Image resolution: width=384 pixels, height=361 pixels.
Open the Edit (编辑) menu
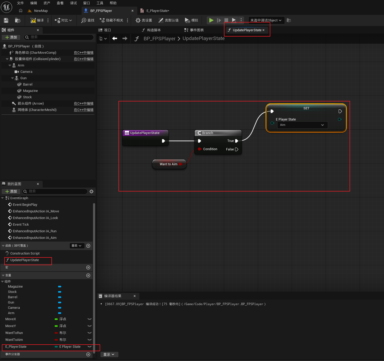34,3
